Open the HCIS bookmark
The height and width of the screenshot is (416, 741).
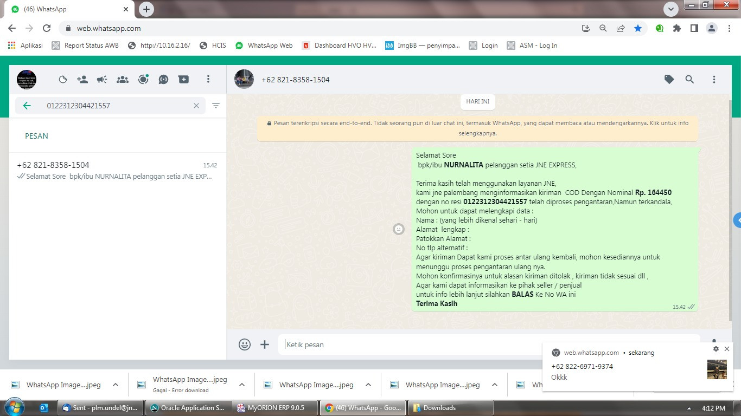click(x=213, y=45)
